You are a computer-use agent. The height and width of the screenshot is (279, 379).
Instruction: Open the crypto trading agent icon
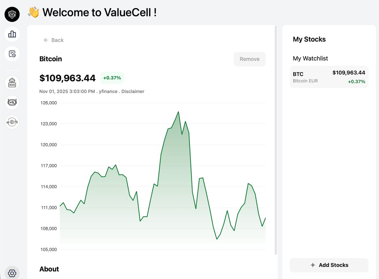point(12,122)
